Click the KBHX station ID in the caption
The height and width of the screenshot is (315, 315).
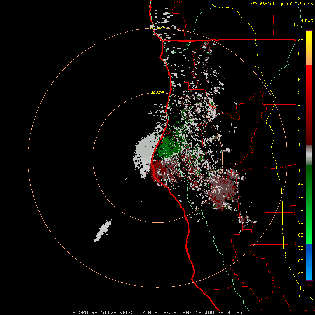pos(186,313)
